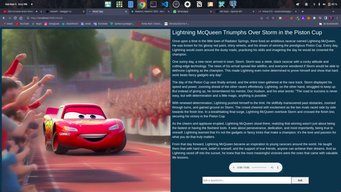Image resolution: width=341 pixels, height=192 pixels.
Task: Play the story audio
Action: click(234, 167)
